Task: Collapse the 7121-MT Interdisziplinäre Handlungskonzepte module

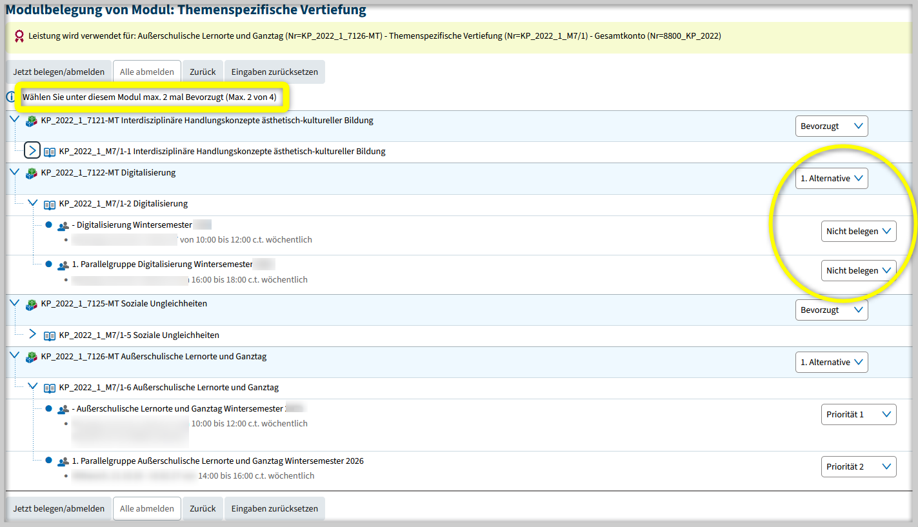Action: pyautogui.click(x=14, y=119)
